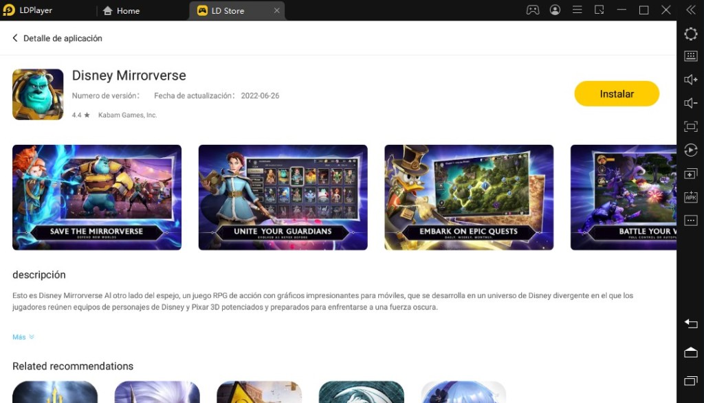Open Embark on Epic Quests screenshot
The image size is (704, 403).
click(x=469, y=197)
